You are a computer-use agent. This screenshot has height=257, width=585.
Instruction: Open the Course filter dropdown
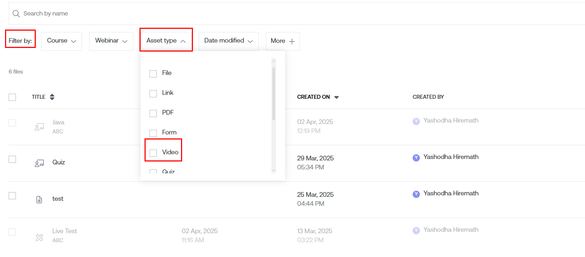tap(61, 41)
